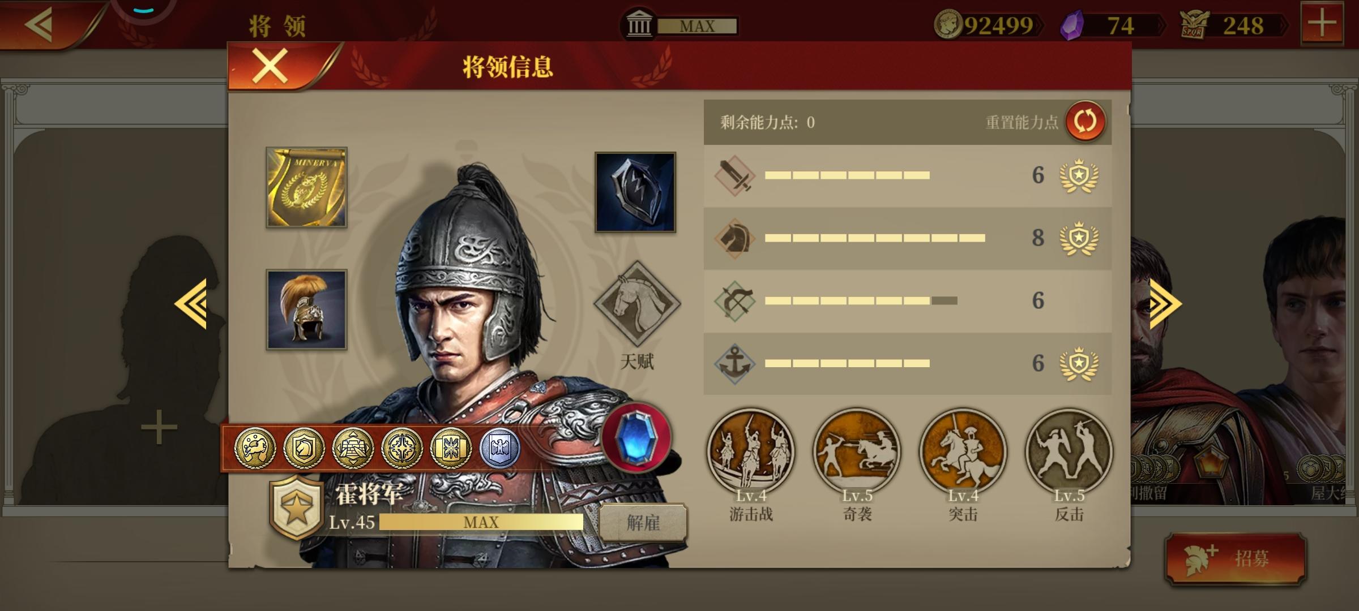Tap the horse talent (天赋) icon

pos(637,304)
